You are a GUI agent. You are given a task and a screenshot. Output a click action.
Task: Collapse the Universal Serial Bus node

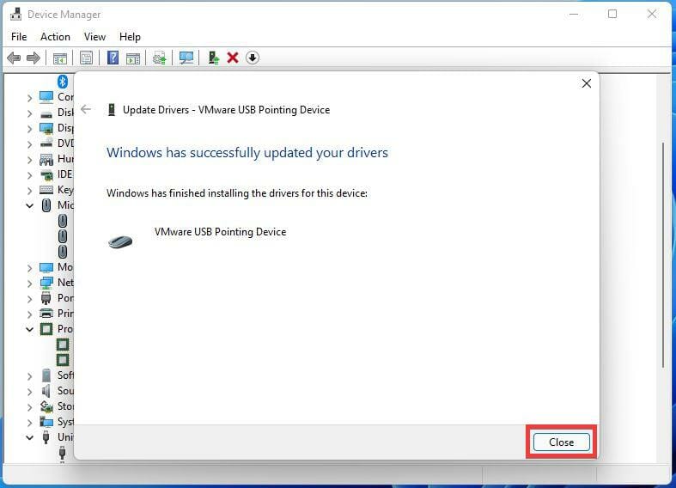(29, 437)
